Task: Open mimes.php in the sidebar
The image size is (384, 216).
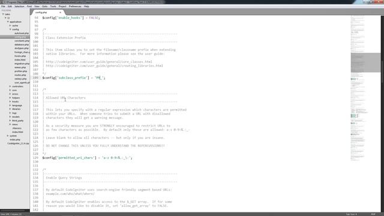Action: 20,67
